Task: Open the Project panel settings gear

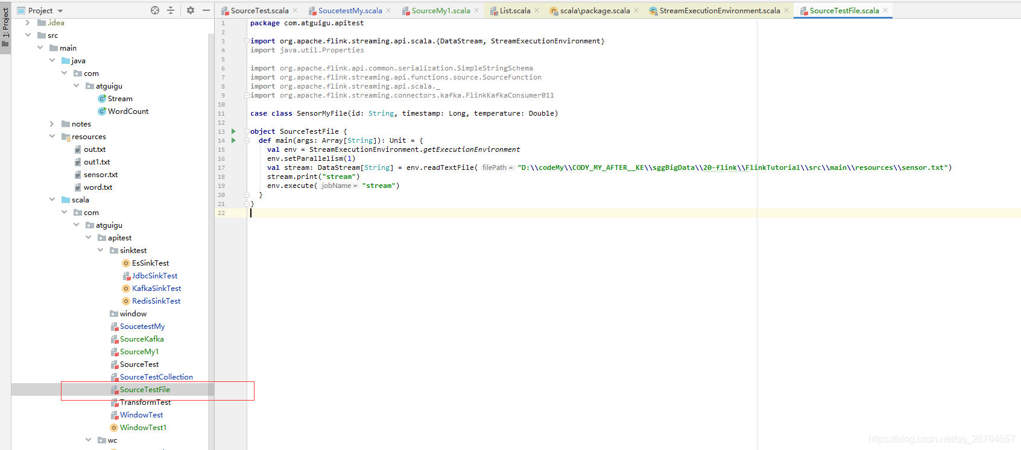Action: (191, 10)
